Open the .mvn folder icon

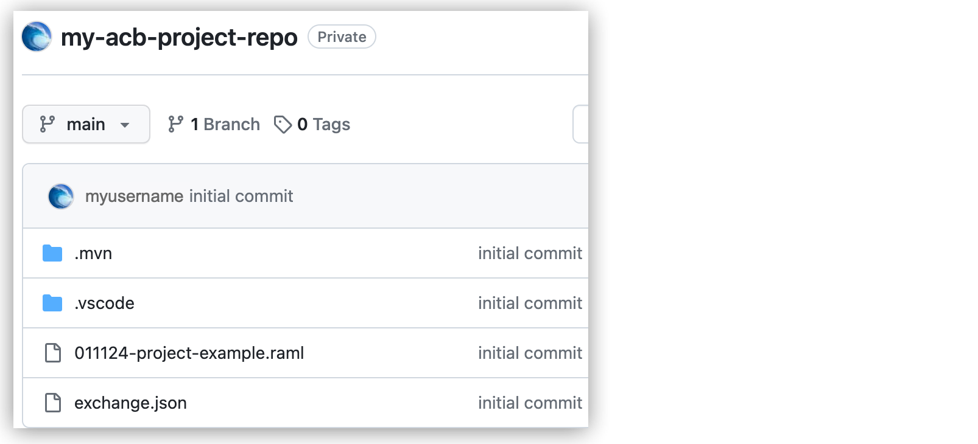(53, 253)
